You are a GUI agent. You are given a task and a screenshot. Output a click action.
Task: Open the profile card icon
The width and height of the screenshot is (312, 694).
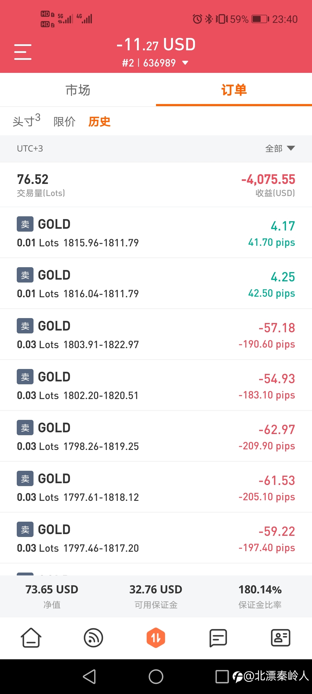[x=281, y=638]
